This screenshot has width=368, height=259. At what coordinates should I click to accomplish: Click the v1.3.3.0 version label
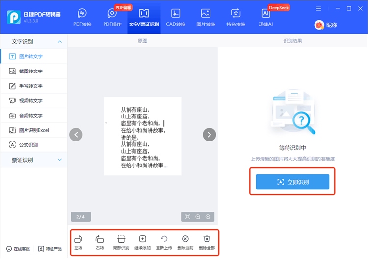point(31,21)
